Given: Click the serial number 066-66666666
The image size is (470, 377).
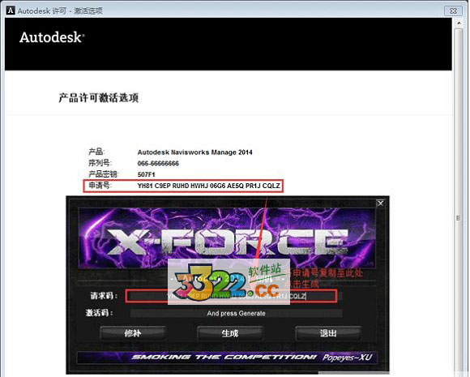Looking at the screenshot, I should tap(158, 164).
